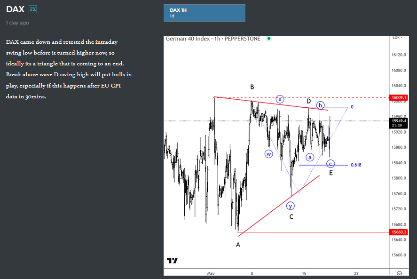The height and width of the screenshot is (279, 417).
Task: Click the blue 0 Fibonacci level label
Action: pos(352,107)
